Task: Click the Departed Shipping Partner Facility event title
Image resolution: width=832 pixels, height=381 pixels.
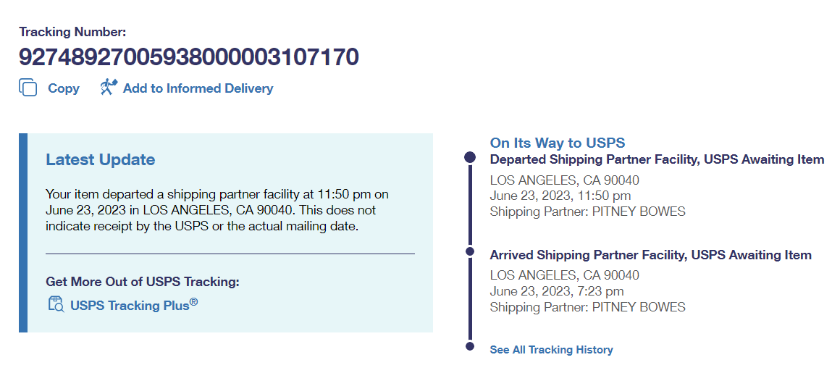Action: (657, 159)
